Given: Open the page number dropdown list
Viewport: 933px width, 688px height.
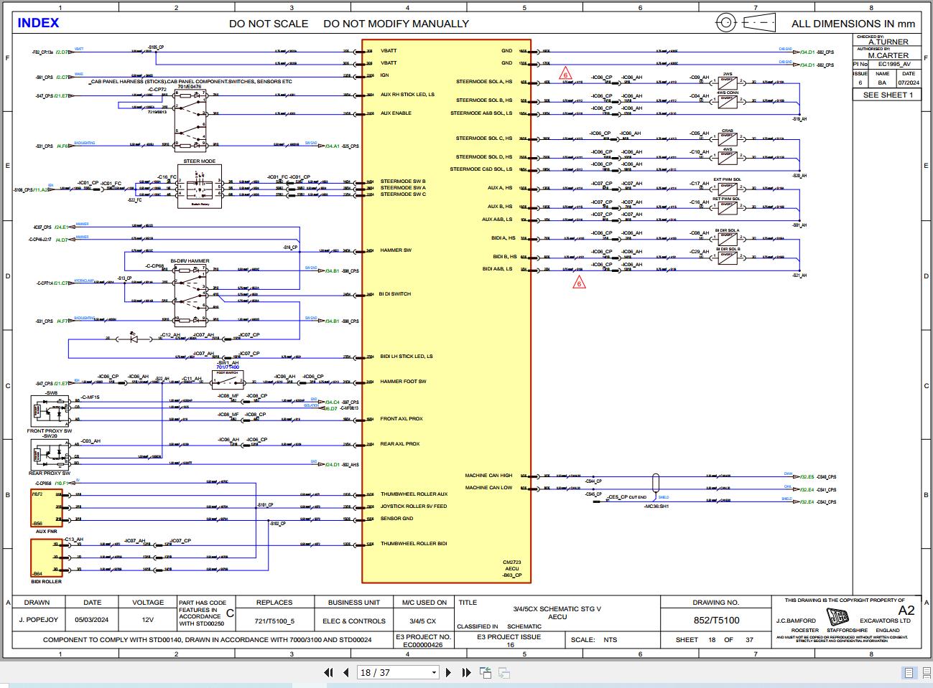Looking at the screenshot, I should click(x=434, y=673).
